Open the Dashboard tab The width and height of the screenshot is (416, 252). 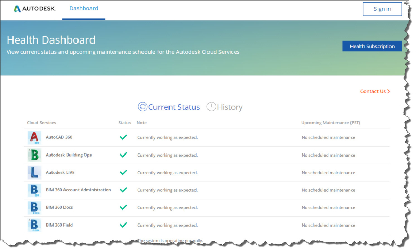(x=84, y=8)
